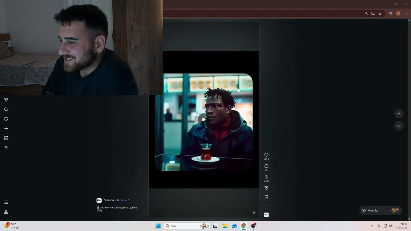Click the Takip Et follow link
This screenshot has height=231, width=411.
(125, 200)
